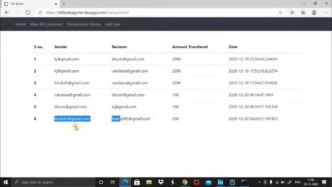
Task: Click the battery tray icon
Action: (x=283, y=182)
